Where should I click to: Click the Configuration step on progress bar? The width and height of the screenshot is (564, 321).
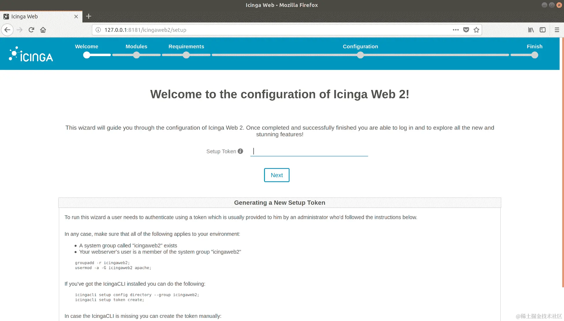360,55
